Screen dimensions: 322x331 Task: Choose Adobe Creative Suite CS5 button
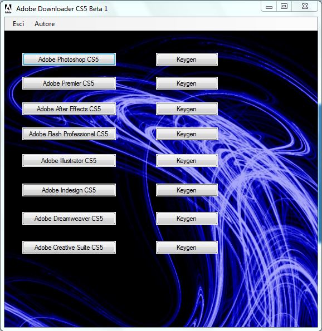click(69, 247)
